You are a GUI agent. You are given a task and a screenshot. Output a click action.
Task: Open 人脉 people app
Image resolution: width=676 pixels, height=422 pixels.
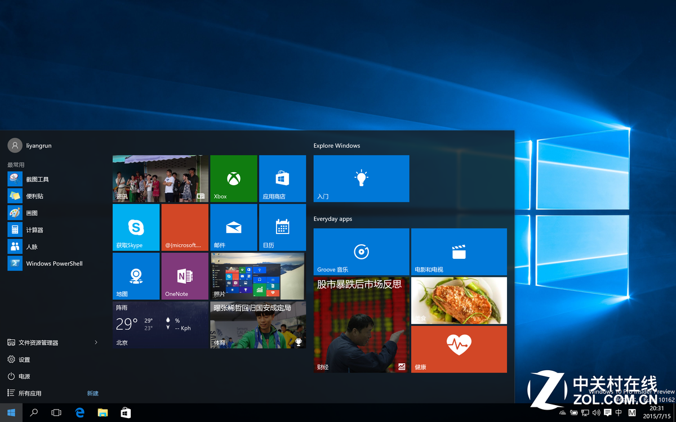pyautogui.click(x=54, y=246)
